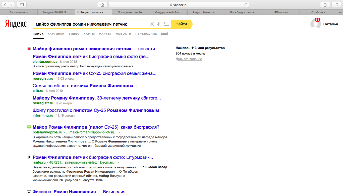Go forward with Safari's forward arrow
This screenshot has width=343, height=193.
[12, 5]
